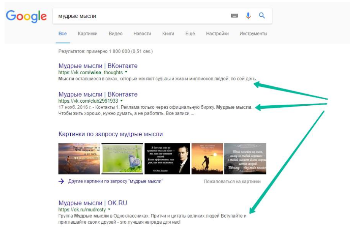Open the 'Настройки' menu

(217, 34)
